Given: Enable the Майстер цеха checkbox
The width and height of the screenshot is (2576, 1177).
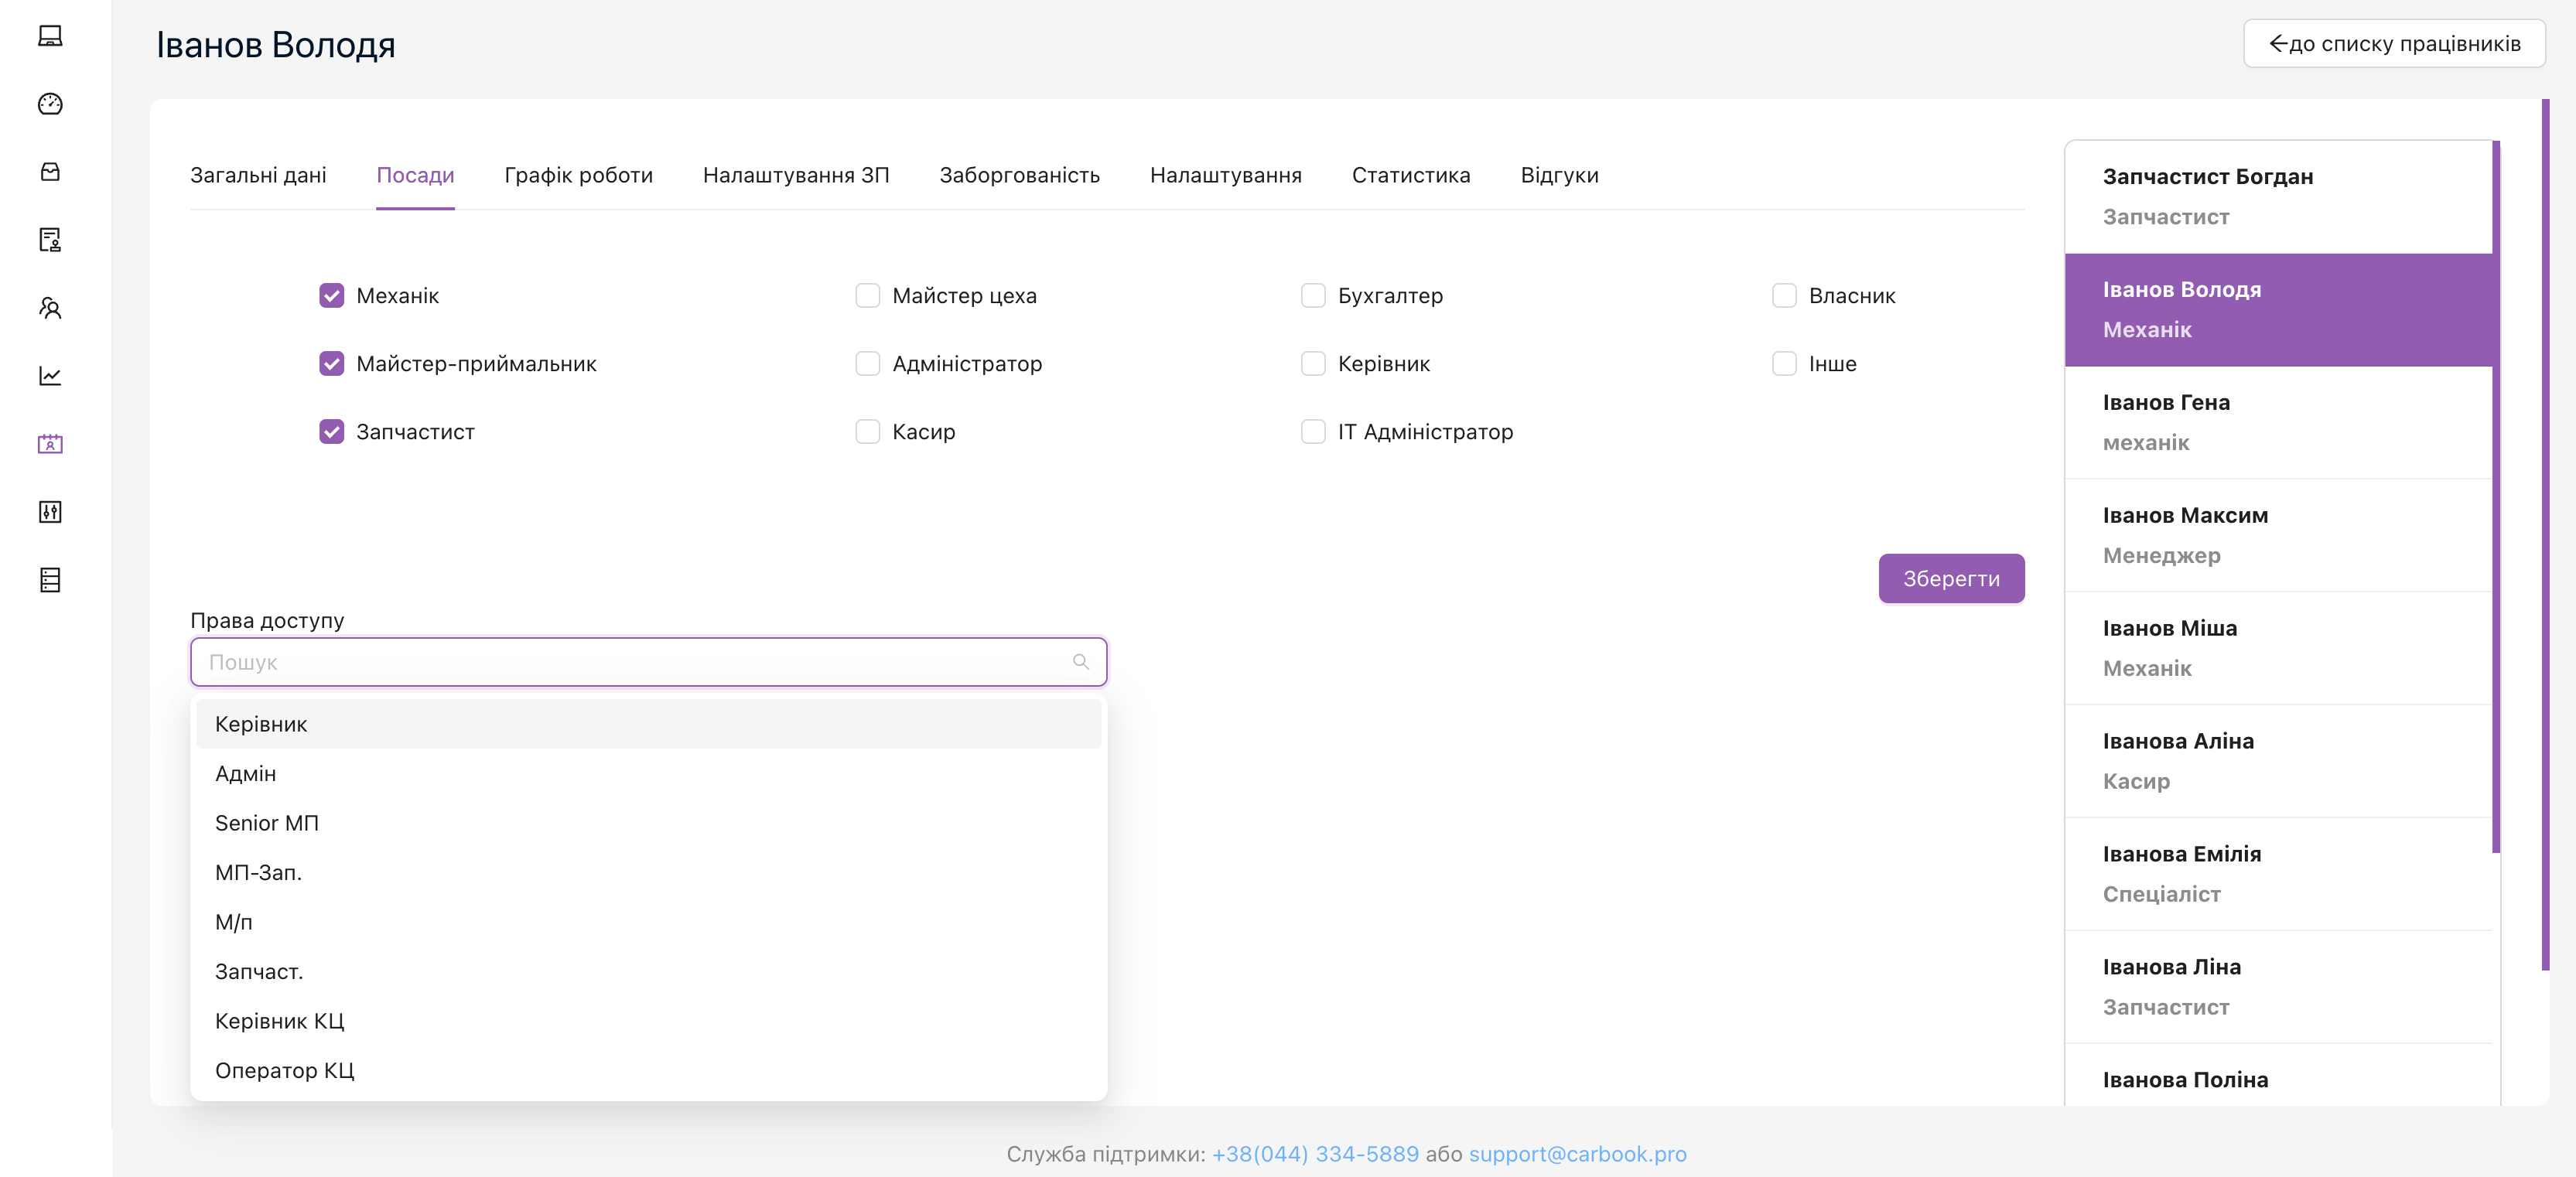Looking at the screenshot, I should tap(866, 295).
